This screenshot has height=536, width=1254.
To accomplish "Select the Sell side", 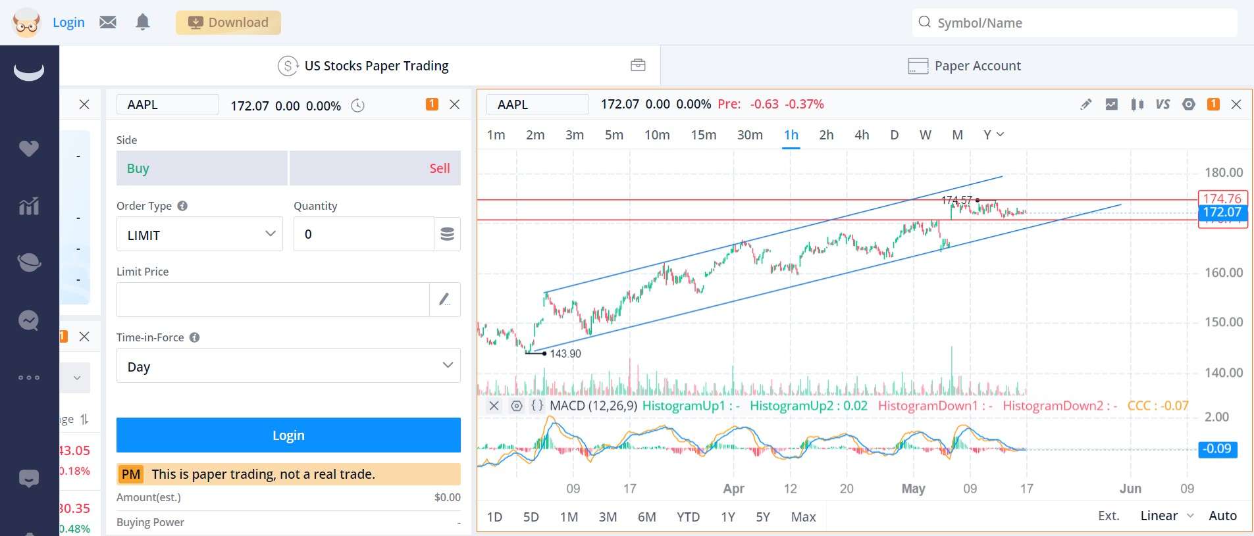I will 375,168.
